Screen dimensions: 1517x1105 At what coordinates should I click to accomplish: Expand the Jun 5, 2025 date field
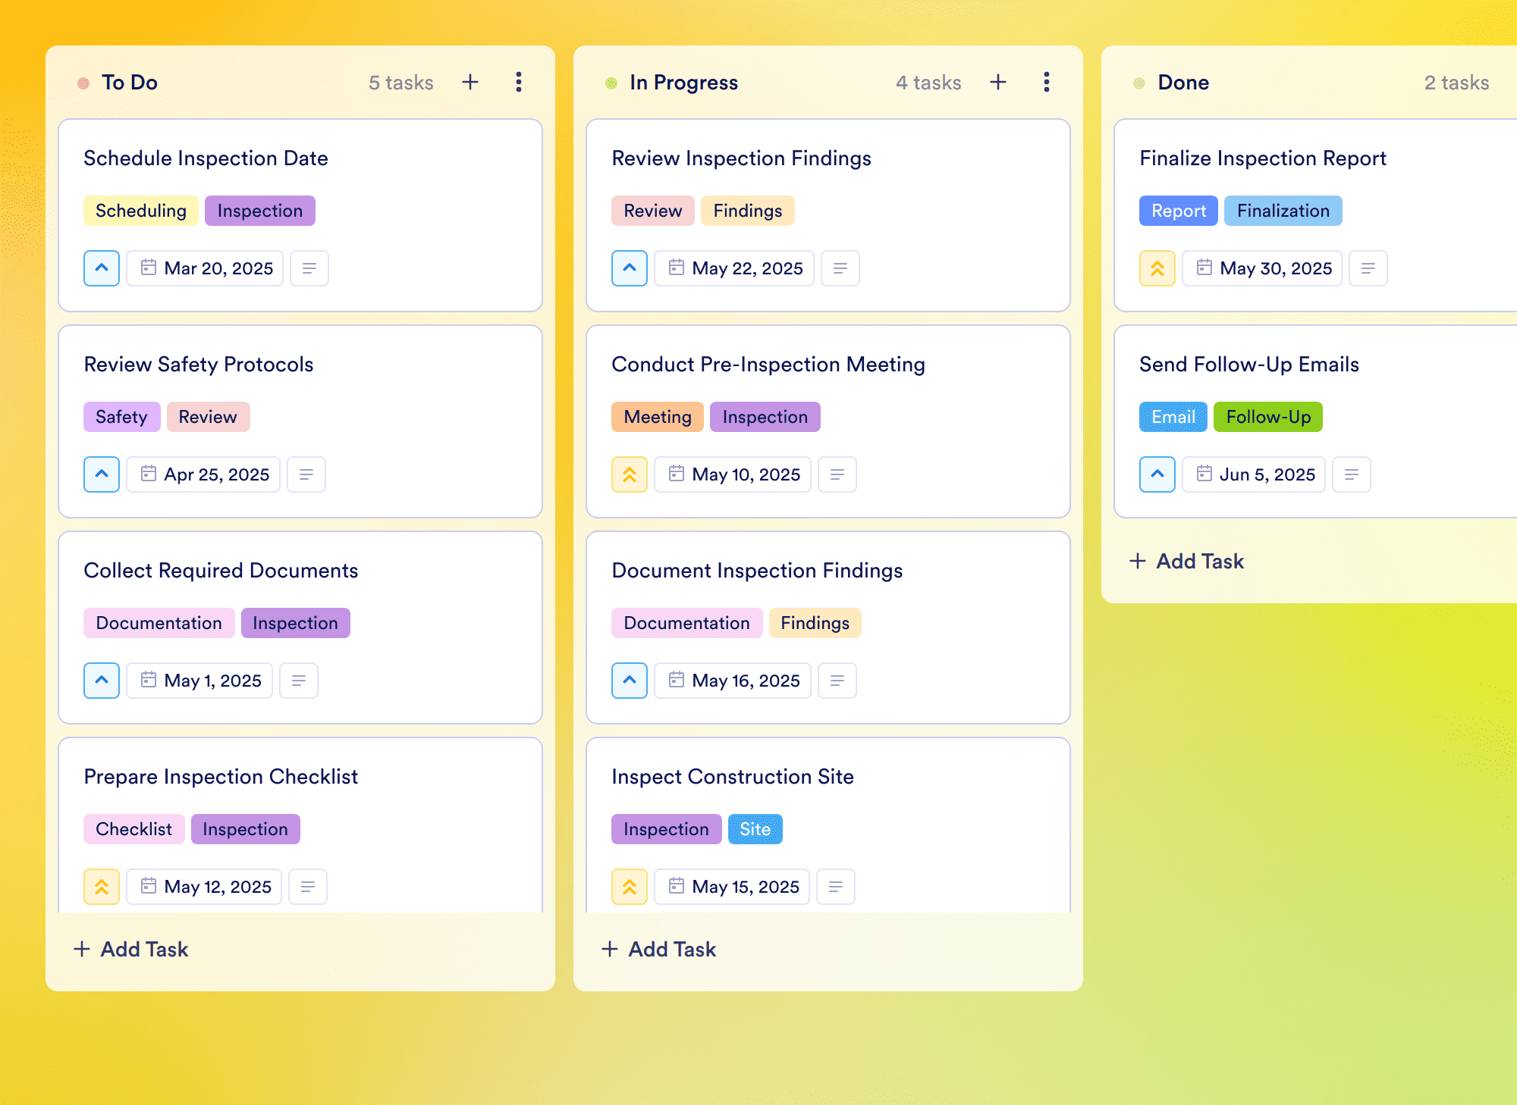pyautogui.click(x=1254, y=474)
